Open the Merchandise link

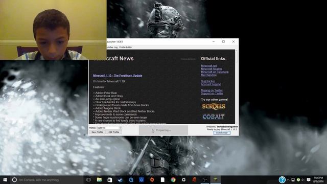209,75
